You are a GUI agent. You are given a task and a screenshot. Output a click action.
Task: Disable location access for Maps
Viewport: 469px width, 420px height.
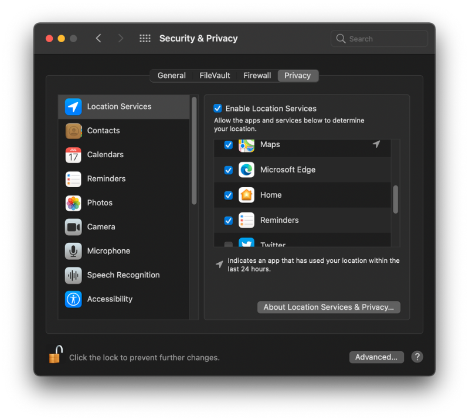click(228, 145)
